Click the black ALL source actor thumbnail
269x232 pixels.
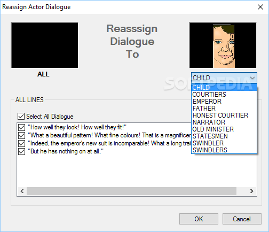click(x=44, y=45)
